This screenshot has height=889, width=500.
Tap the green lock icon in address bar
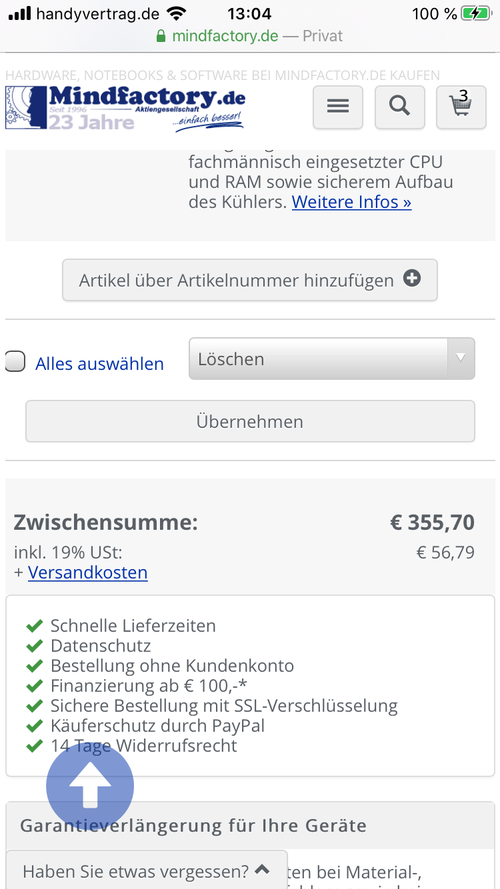(x=161, y=36)
